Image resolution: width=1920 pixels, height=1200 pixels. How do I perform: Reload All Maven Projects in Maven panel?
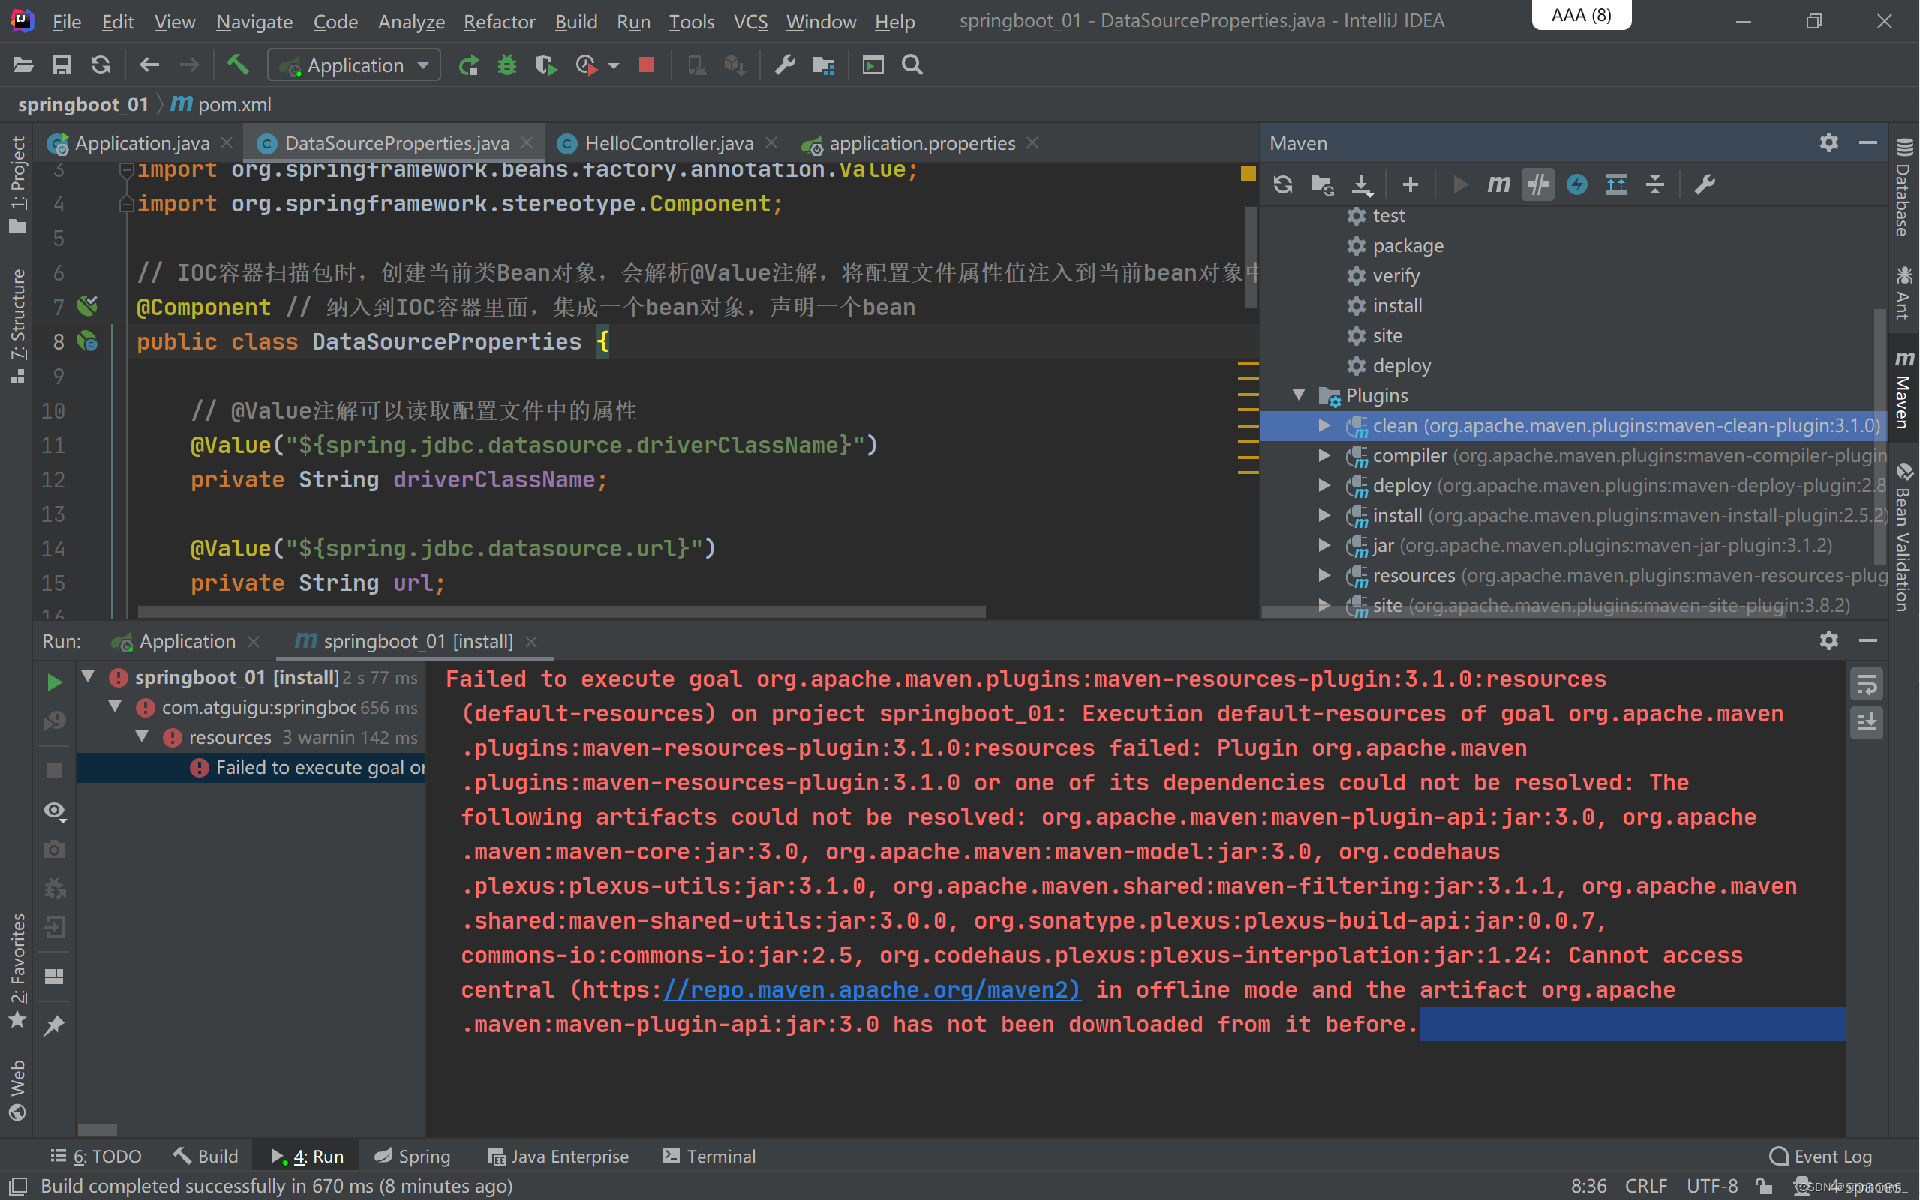click(x=1283, y=184)
